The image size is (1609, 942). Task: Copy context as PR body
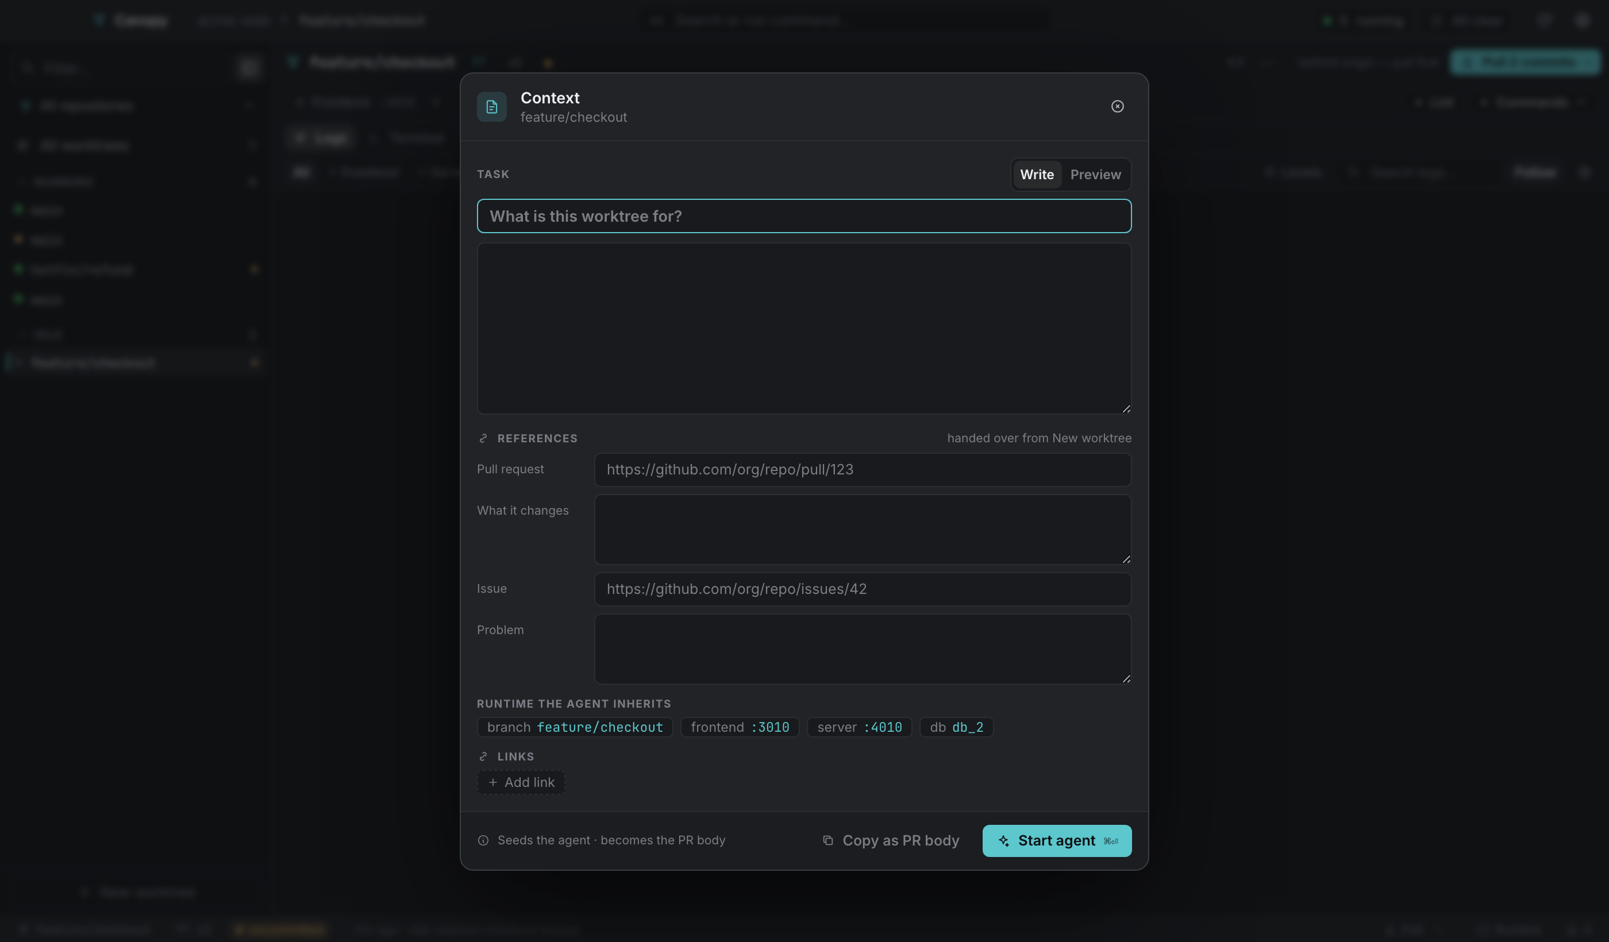[891, 840]
